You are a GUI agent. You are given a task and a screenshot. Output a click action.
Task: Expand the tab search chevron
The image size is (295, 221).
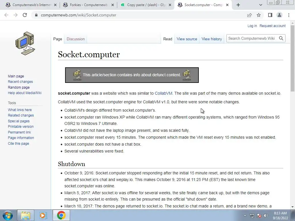coord(260,5)
